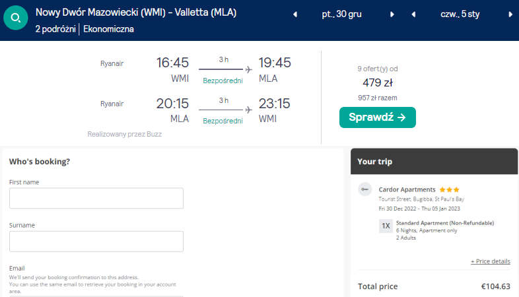Go to previous return date arrow
The image size is (519, 297).
(x=413, y=15)
